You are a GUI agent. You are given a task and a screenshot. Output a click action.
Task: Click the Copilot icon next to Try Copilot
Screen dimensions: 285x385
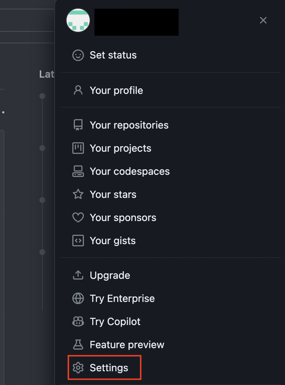point(78,321)
